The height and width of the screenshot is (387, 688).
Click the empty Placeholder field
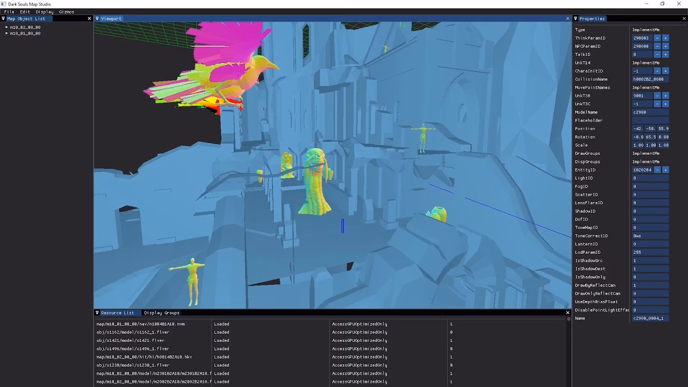pyautogui.click(x=650, y=120)
